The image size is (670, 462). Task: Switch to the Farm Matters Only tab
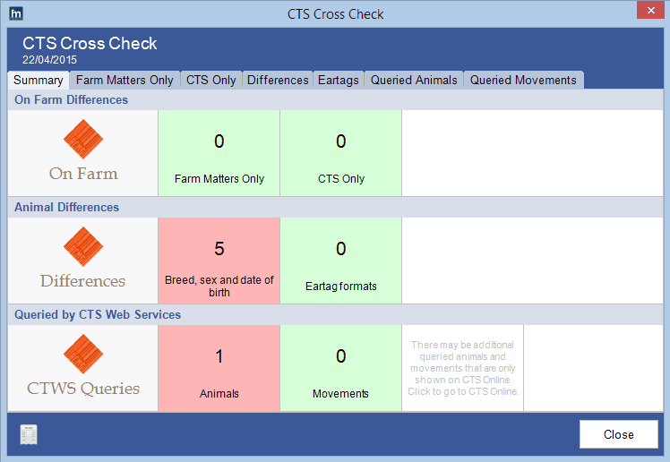[x=125, y=81]
